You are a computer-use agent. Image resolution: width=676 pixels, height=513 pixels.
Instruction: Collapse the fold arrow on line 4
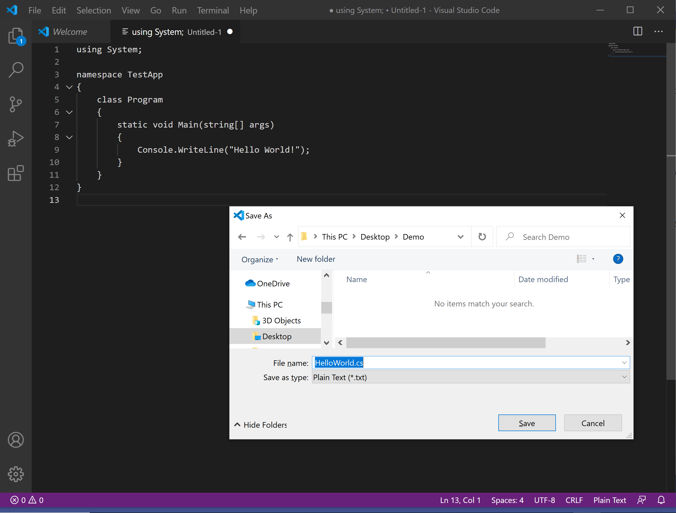(69, 87)
